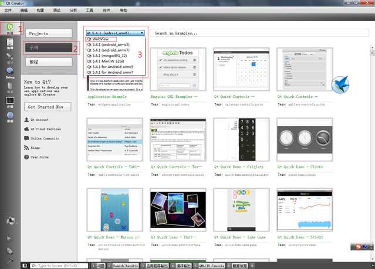Open the Search Results output pane
375x269 pixels.
(x=123, y=265)
